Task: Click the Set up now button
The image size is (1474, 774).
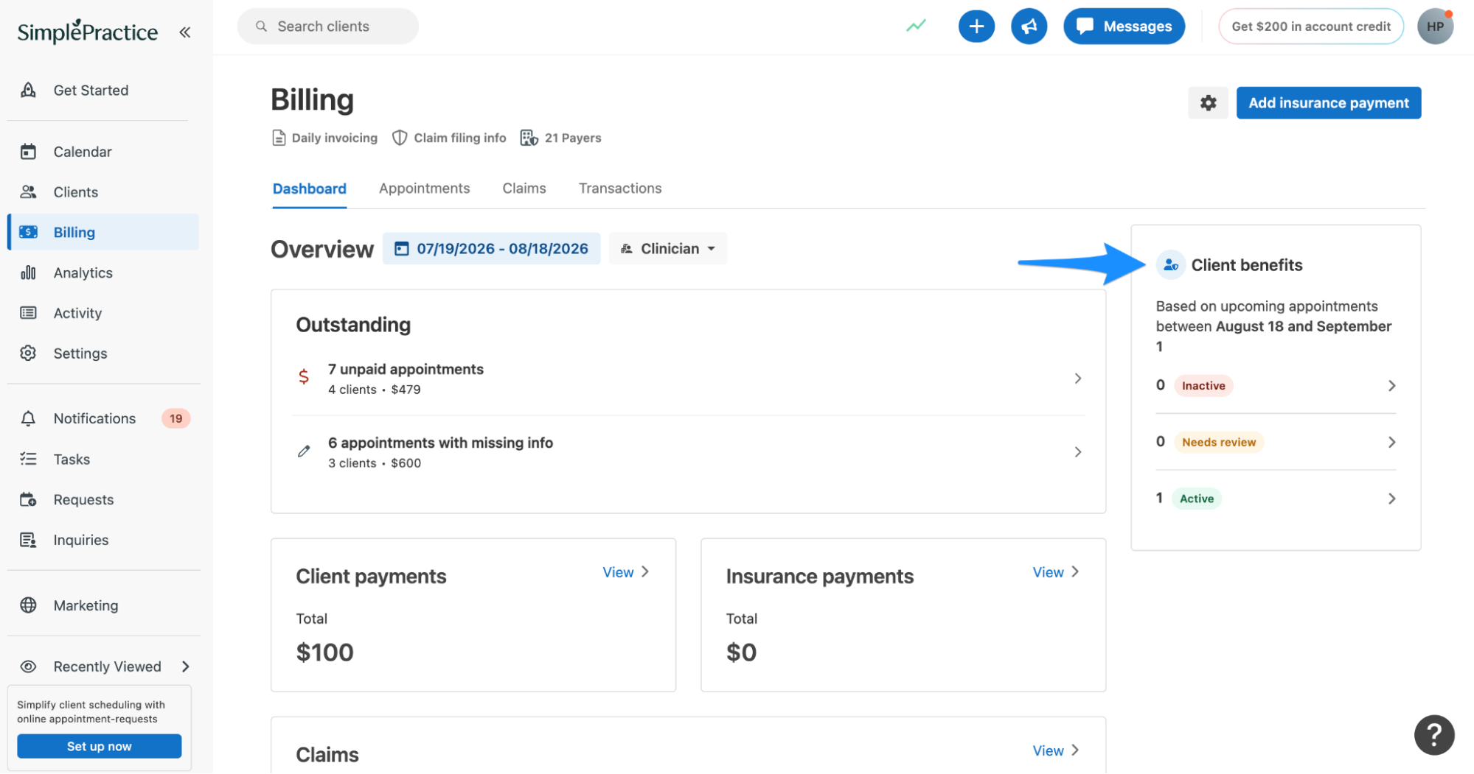Action: pyautogui.click(x=99, y=746)
